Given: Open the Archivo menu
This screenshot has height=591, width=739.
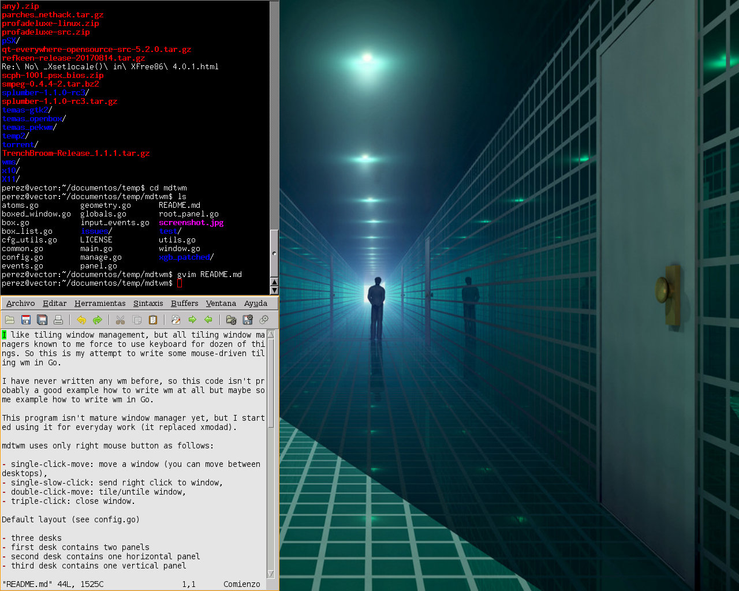Looking at the screenshot, I should click(21, 304).
